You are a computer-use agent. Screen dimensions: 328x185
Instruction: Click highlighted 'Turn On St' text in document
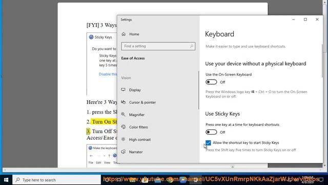tap(104, 122)
